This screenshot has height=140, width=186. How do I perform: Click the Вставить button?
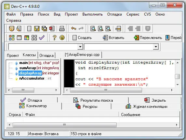click(x=113, y=38)
